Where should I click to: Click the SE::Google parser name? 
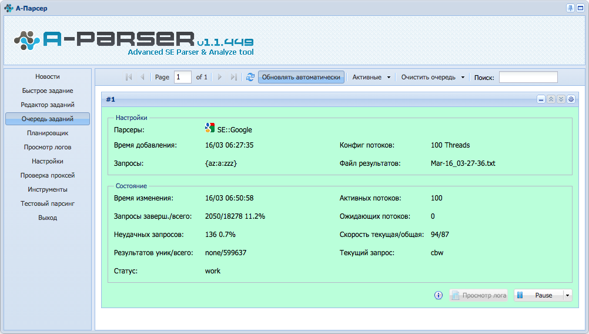[x=235, y=129]
